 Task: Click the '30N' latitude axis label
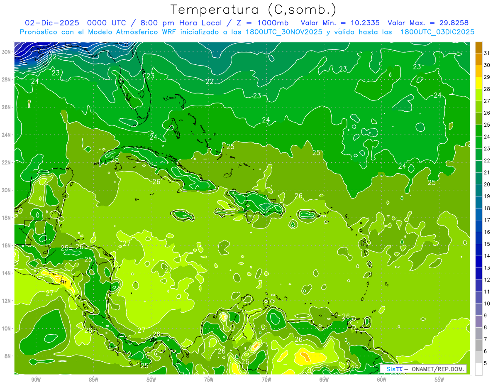[7, 52]
